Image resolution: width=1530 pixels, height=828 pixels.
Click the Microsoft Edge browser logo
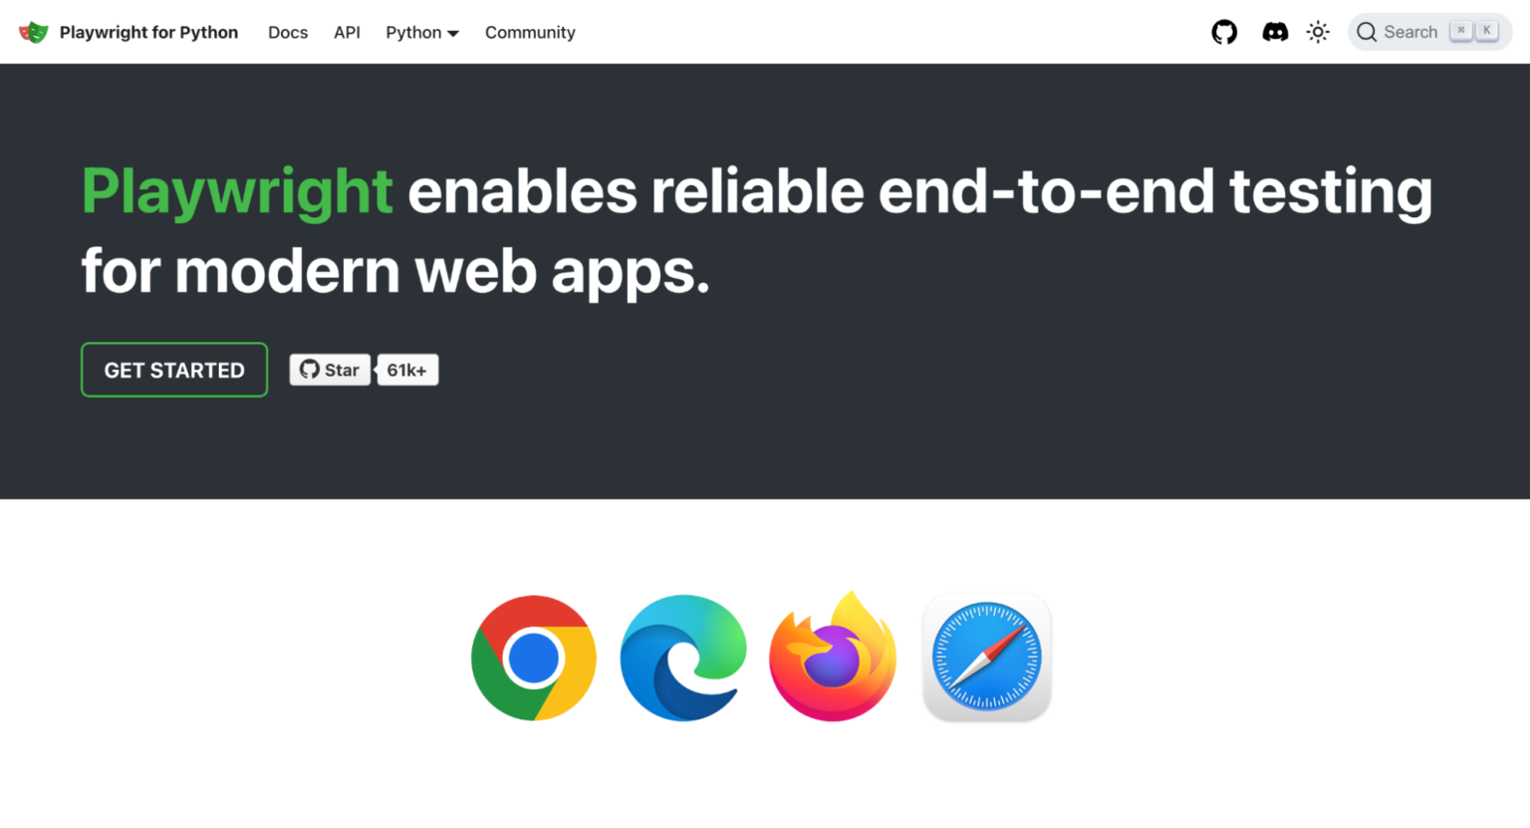683,659
